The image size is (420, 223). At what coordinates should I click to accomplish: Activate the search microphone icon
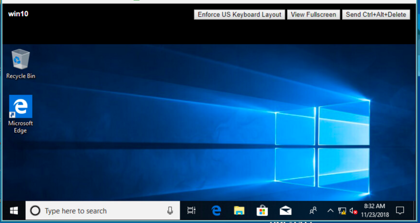coord(170,211)
